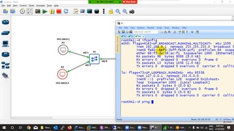This screenshot has width=234, height=131.
Task: Open the terminal window Edit menu
Action: [x=126, y=28]
